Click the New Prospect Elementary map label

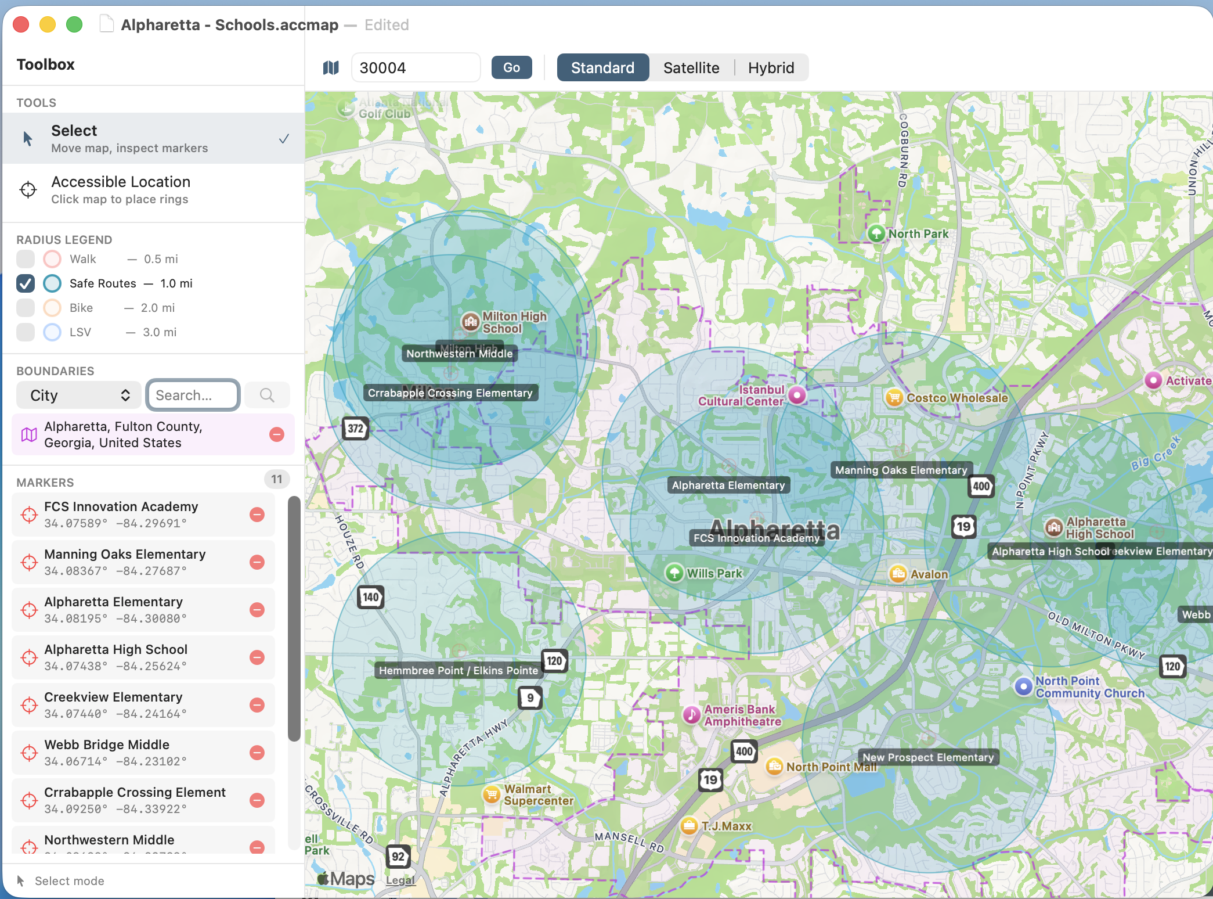[x=928, y=757]
